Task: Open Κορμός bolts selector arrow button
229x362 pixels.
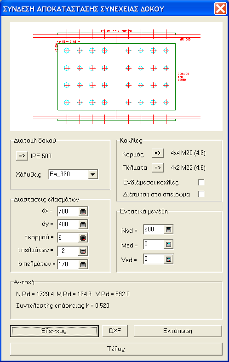Action: pyautogui.click(x=158, y=153)
